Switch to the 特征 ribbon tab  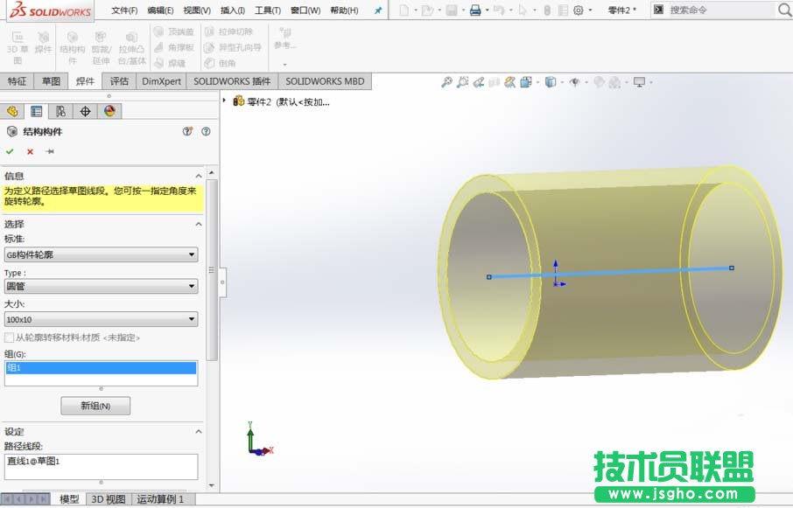point(16,80)
